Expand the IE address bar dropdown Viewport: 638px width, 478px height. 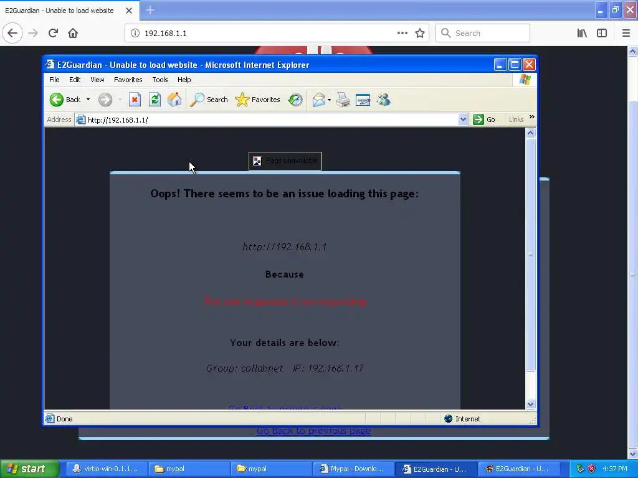click(x=463, y=119)
